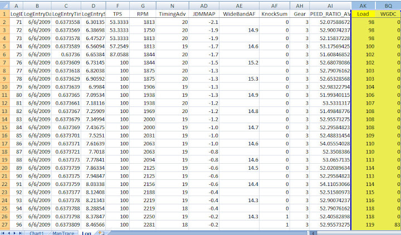Select row 27 header

click(4, 225)
